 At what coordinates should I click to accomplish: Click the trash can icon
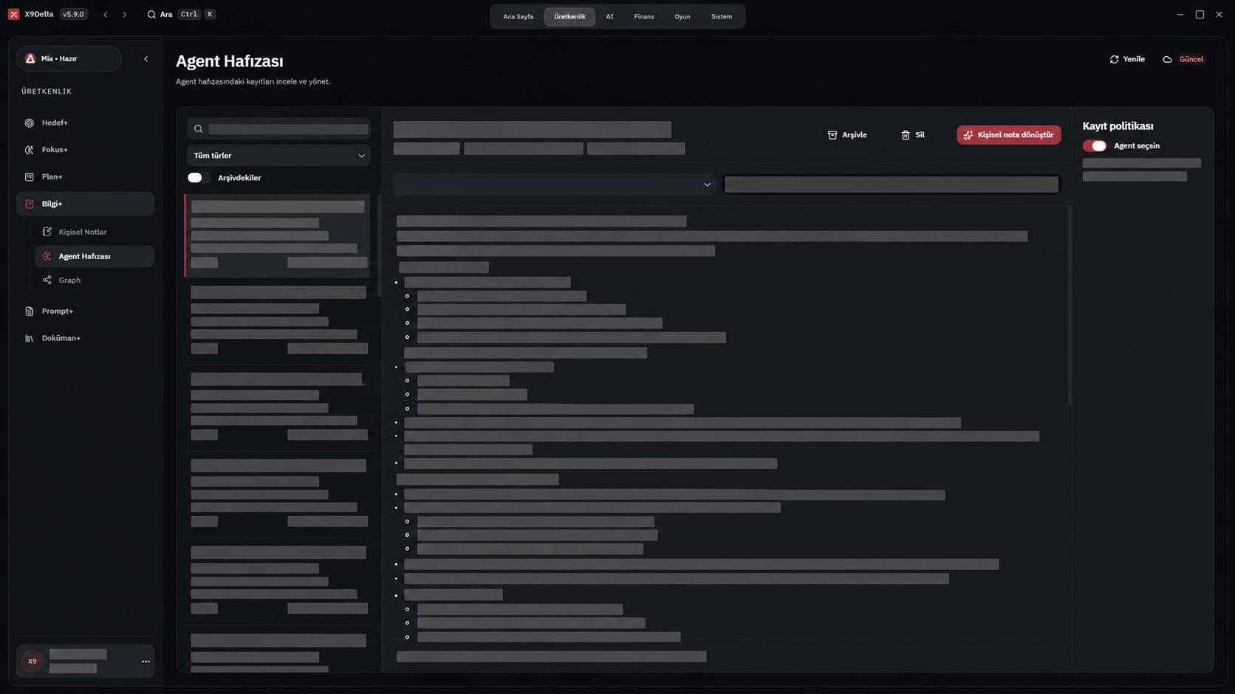tap(906, 135)
